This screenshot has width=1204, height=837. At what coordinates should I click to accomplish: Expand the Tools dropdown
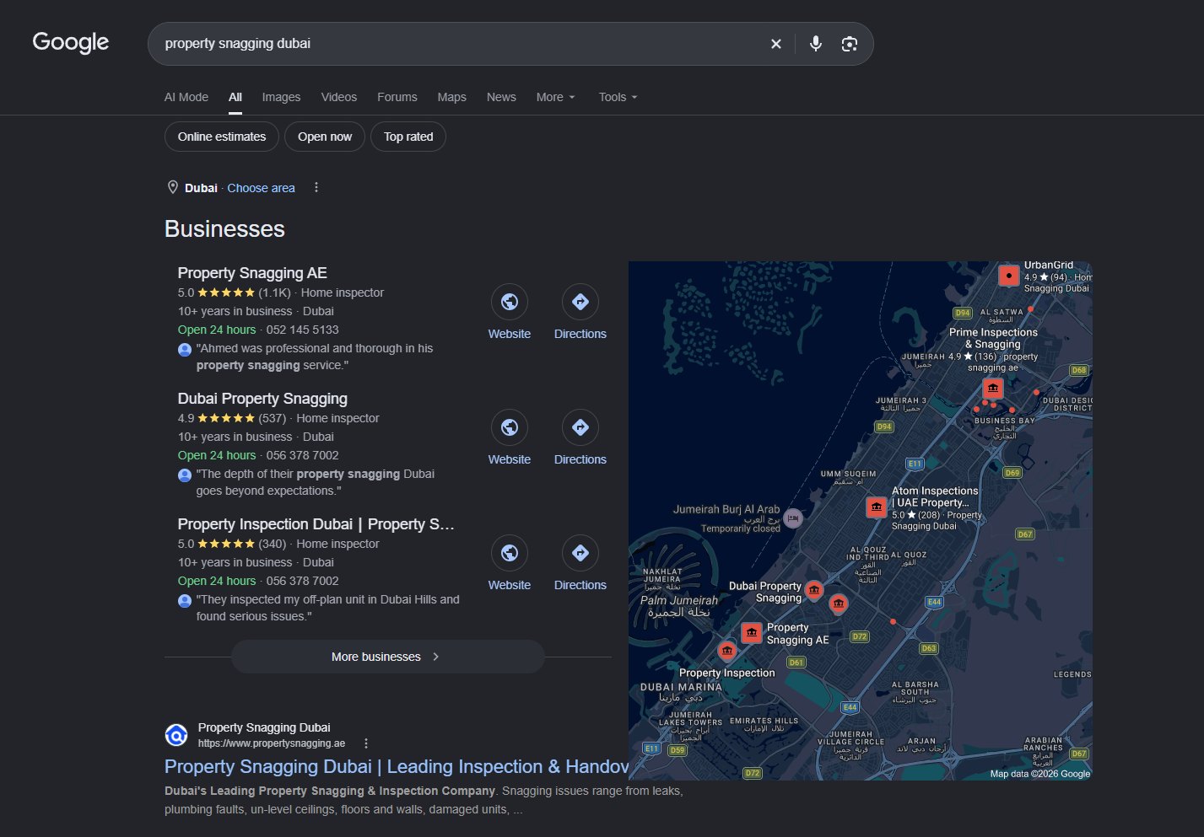coord(618,97)
